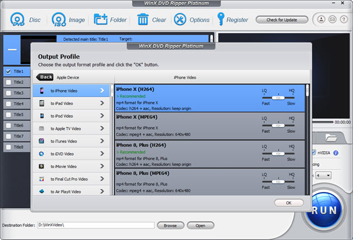Viewport: 353px width, 240px height.
Task: Check the Title2 checkbox
Action: [x=8, y=82]
